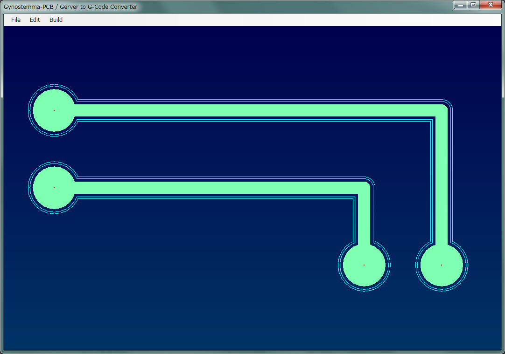This screenshot has height=354, width=505.
Task: Close the Gerber to G-Code Converter window
Action: 491,5
